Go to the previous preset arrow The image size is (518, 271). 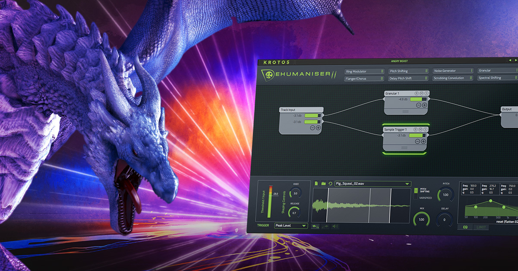[509, 60]
